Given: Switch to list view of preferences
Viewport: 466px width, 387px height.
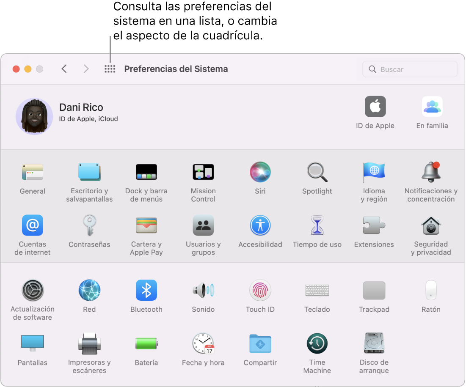Looking at the screenshot, I should coord(110,69).
